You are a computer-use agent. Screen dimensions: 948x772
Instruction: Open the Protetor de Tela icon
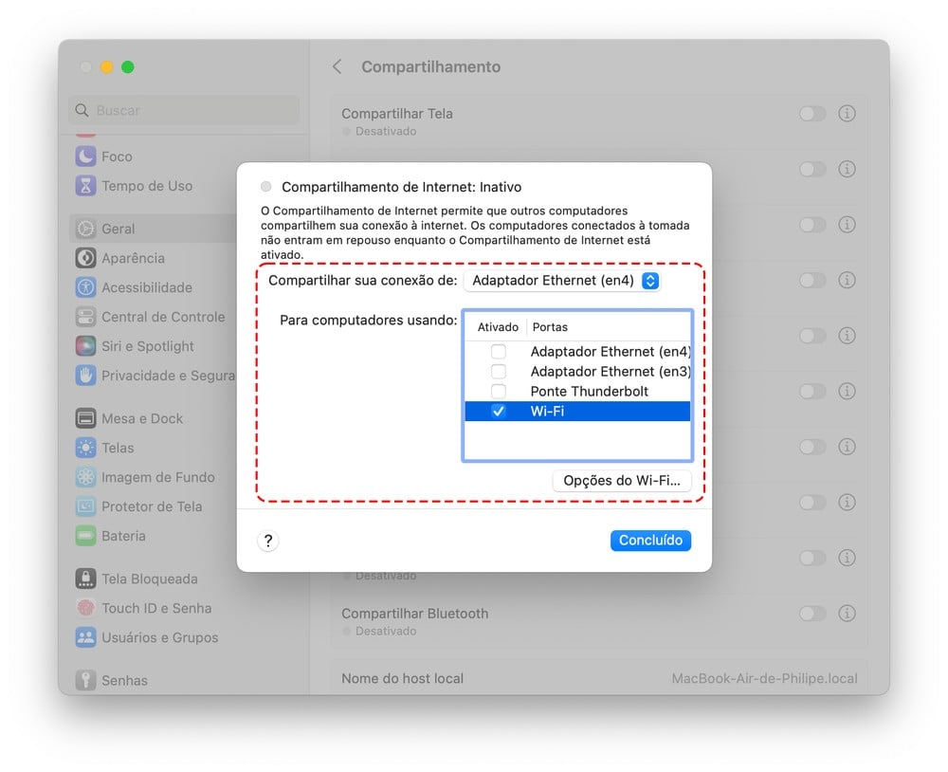pyautogui.click(x=85, y=506)
